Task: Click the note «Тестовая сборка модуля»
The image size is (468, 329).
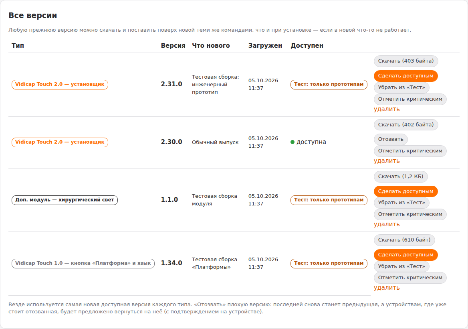Action: [214, 200]
